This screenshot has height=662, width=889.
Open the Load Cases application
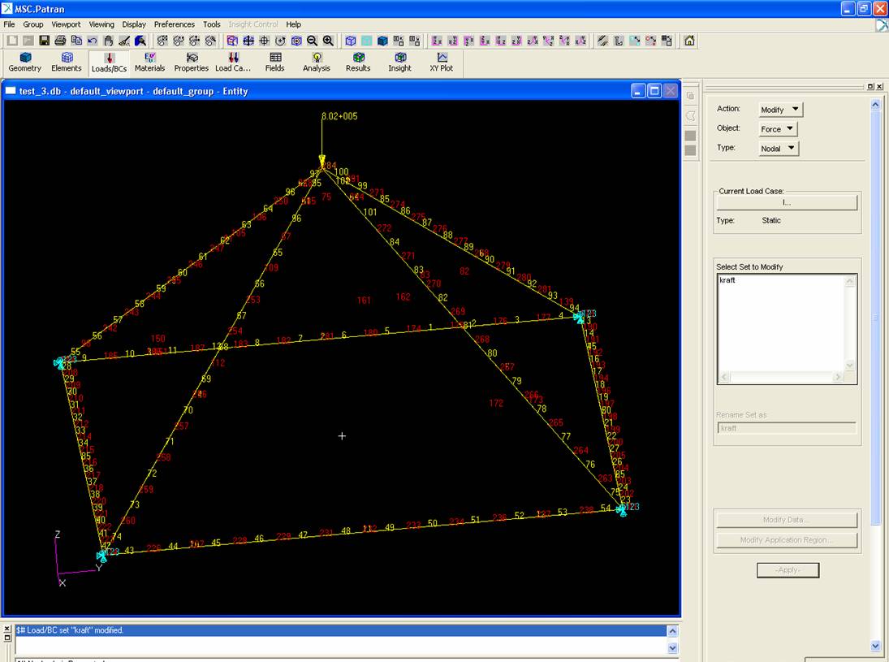pos(233,63)
